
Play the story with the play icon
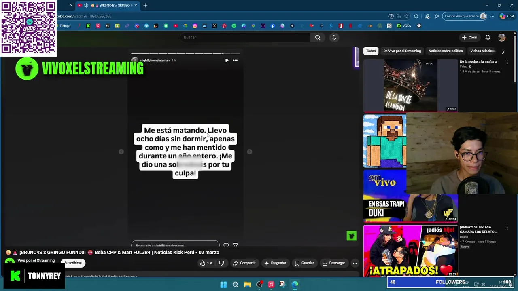point(227,60)
